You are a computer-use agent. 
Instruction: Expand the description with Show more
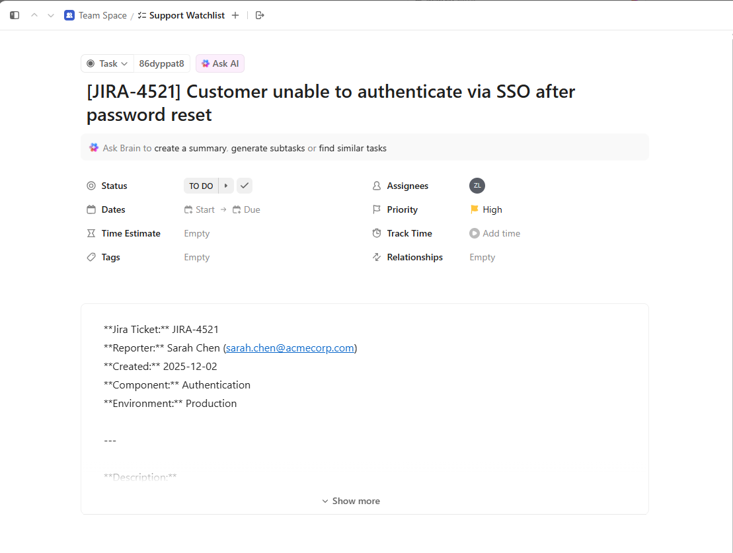tap(351, 501)
